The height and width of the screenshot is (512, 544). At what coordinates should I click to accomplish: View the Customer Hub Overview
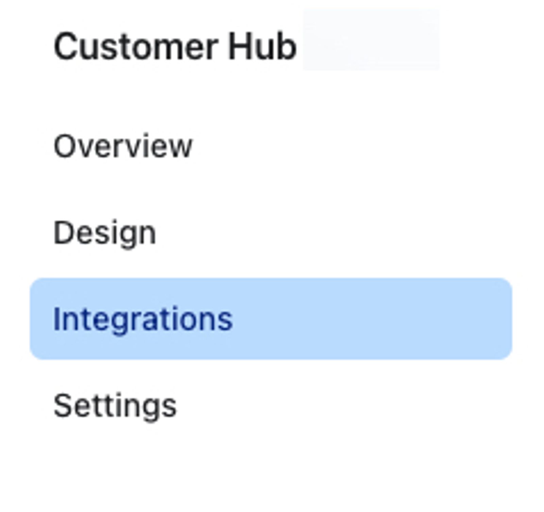(123, 146)
